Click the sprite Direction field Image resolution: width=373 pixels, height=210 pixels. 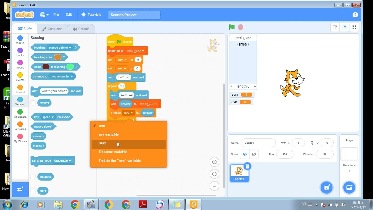coord(325,154)
